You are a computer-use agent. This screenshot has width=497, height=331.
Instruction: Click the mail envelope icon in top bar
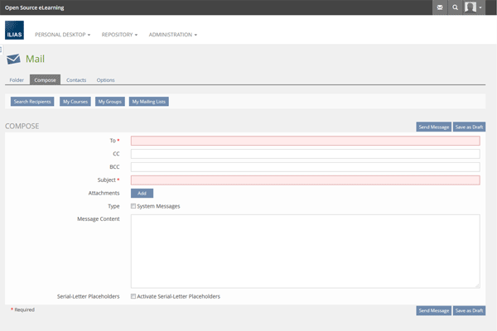440,7
